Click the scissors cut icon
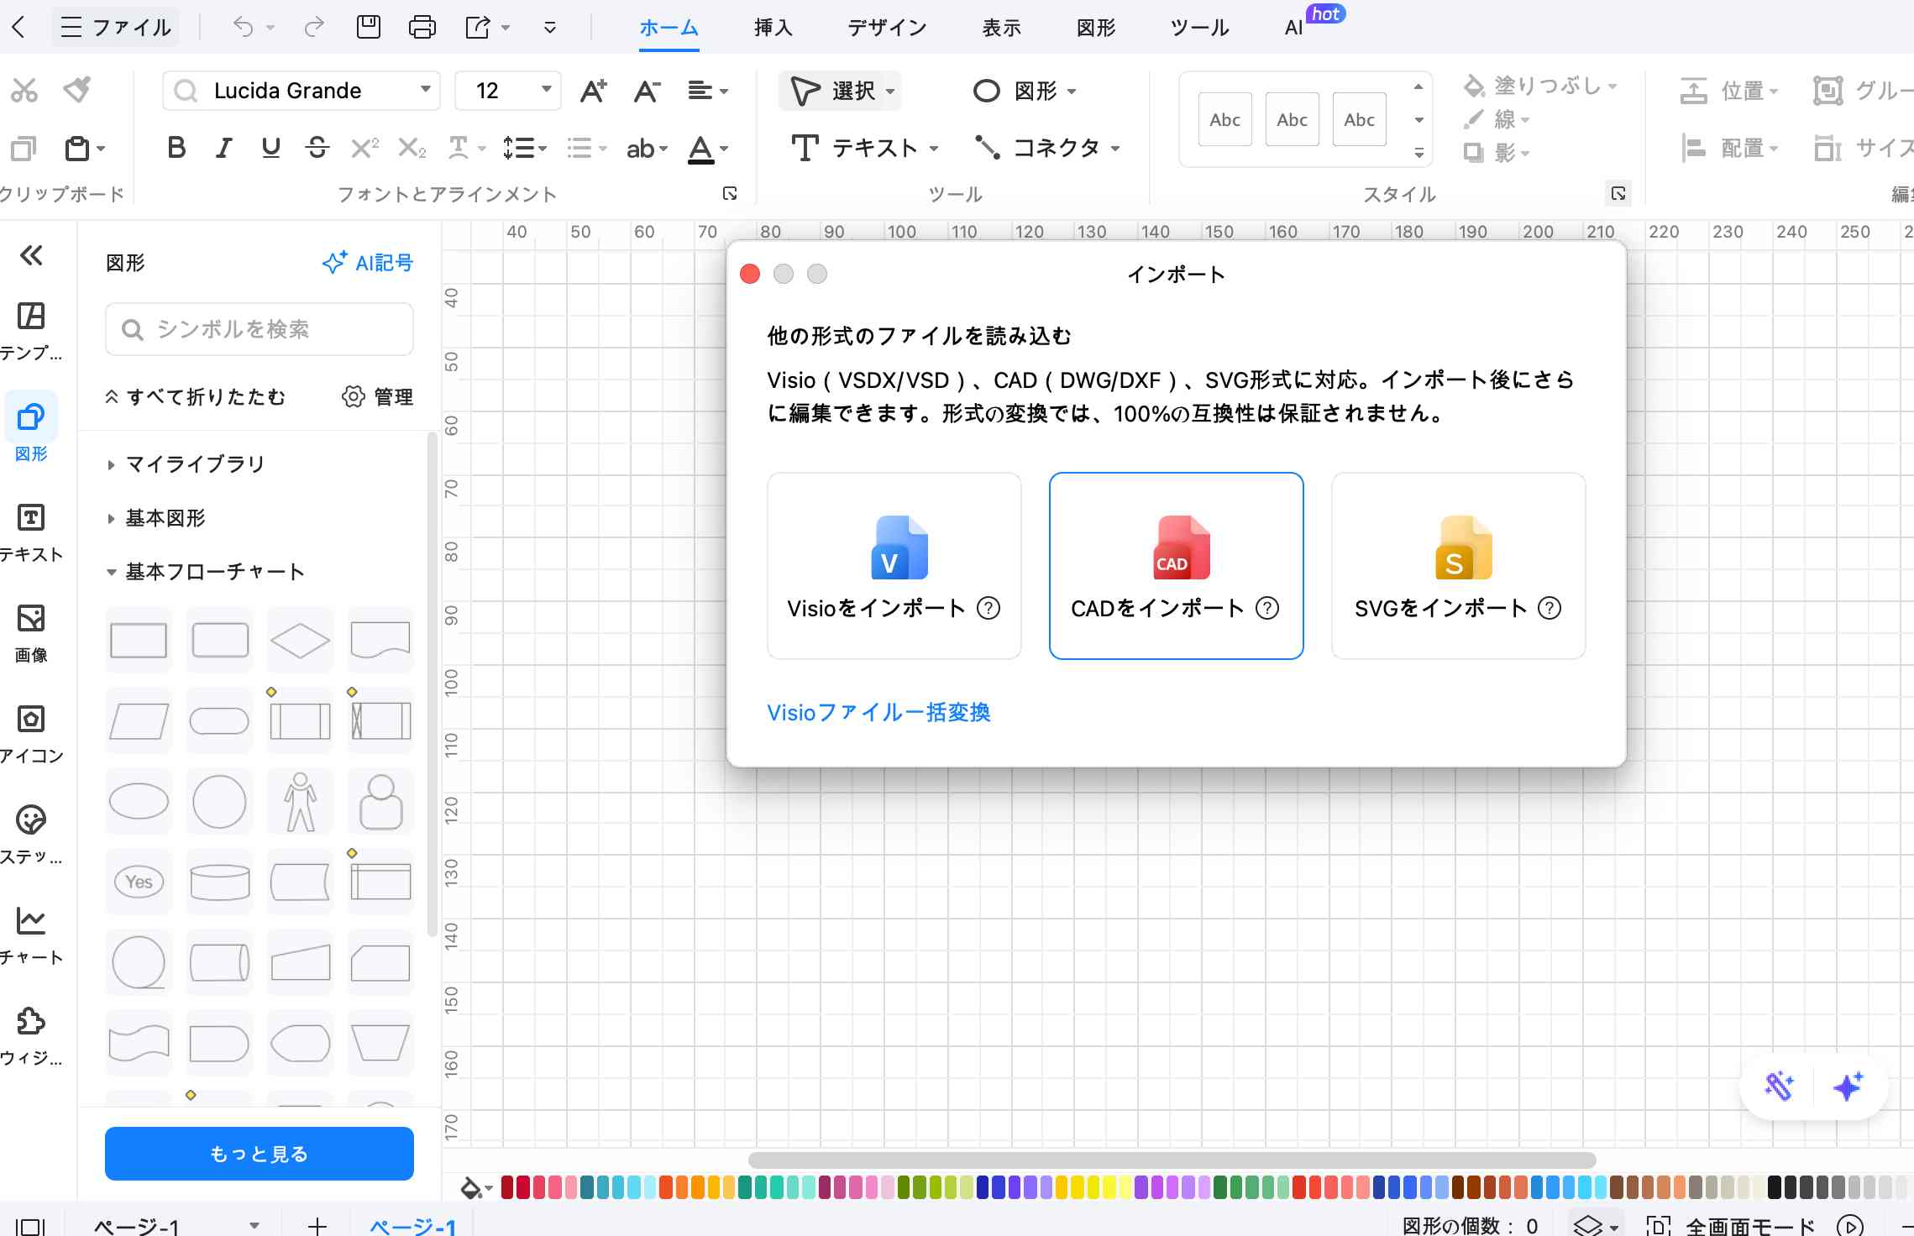 (x=24, y=90)
